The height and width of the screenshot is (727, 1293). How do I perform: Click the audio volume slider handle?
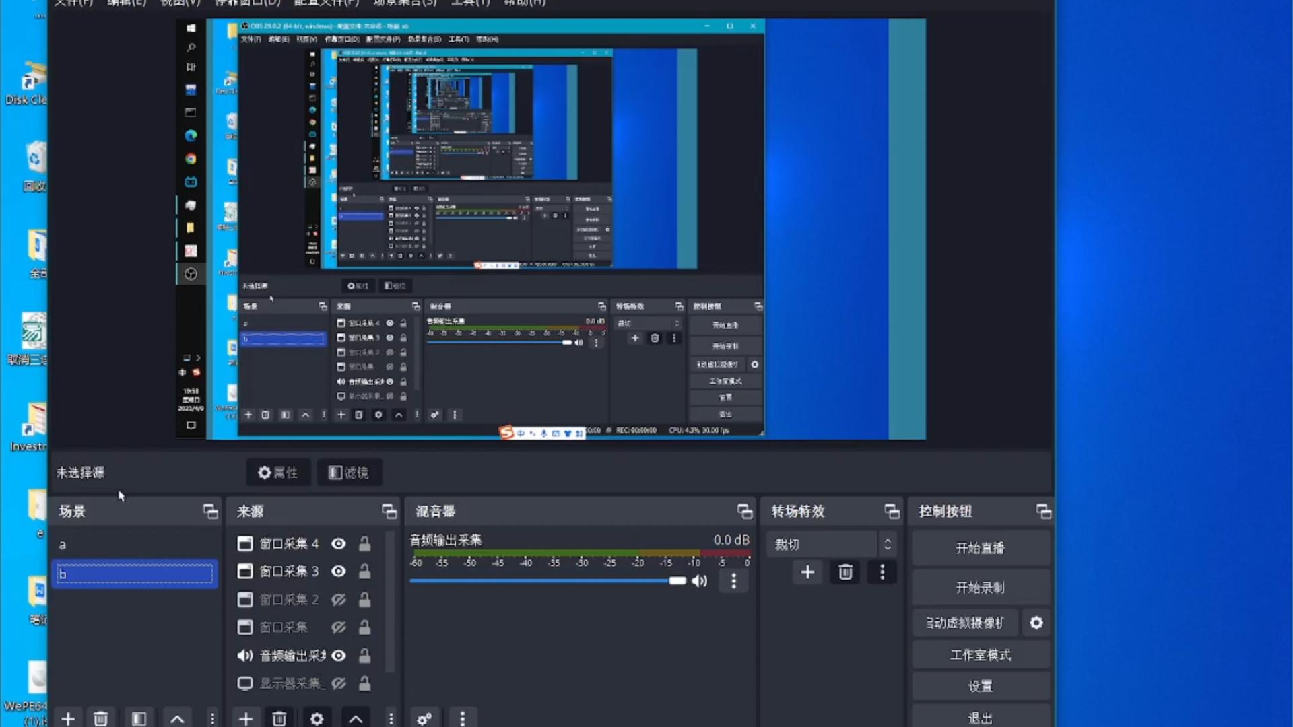coord(677,581)
